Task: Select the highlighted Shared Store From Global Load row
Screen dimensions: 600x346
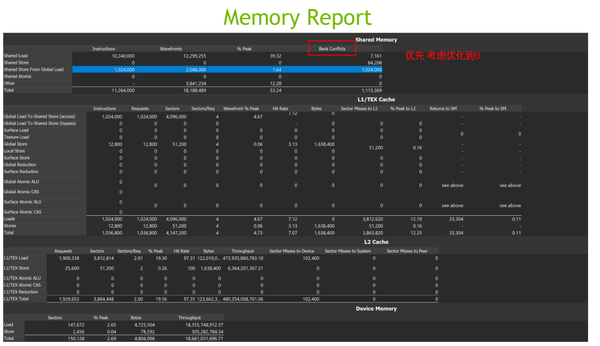Action: pyautogui.click(x=34, y=70)
